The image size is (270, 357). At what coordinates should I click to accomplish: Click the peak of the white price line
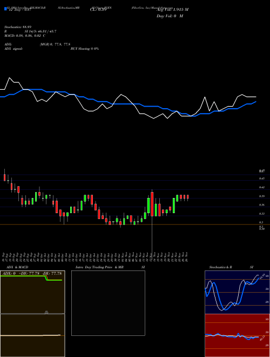(x=10, y=78)
